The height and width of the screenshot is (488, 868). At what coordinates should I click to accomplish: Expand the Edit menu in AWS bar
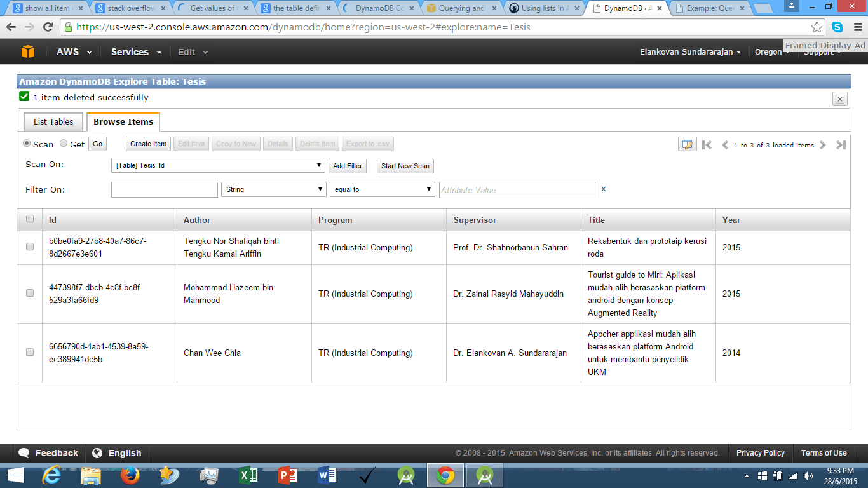(193, 52)
